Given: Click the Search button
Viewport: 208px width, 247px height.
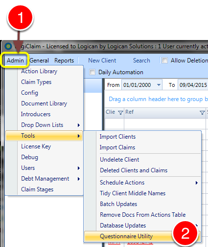Looking at the screenshot, I should point(141,61).
